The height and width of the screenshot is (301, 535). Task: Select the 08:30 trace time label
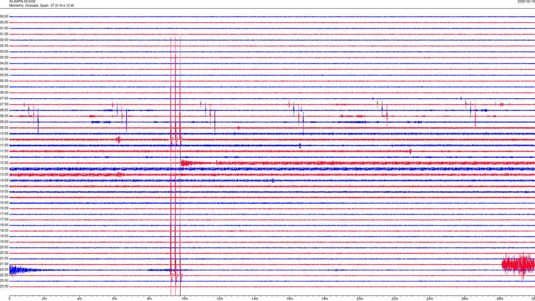(4, 116)
